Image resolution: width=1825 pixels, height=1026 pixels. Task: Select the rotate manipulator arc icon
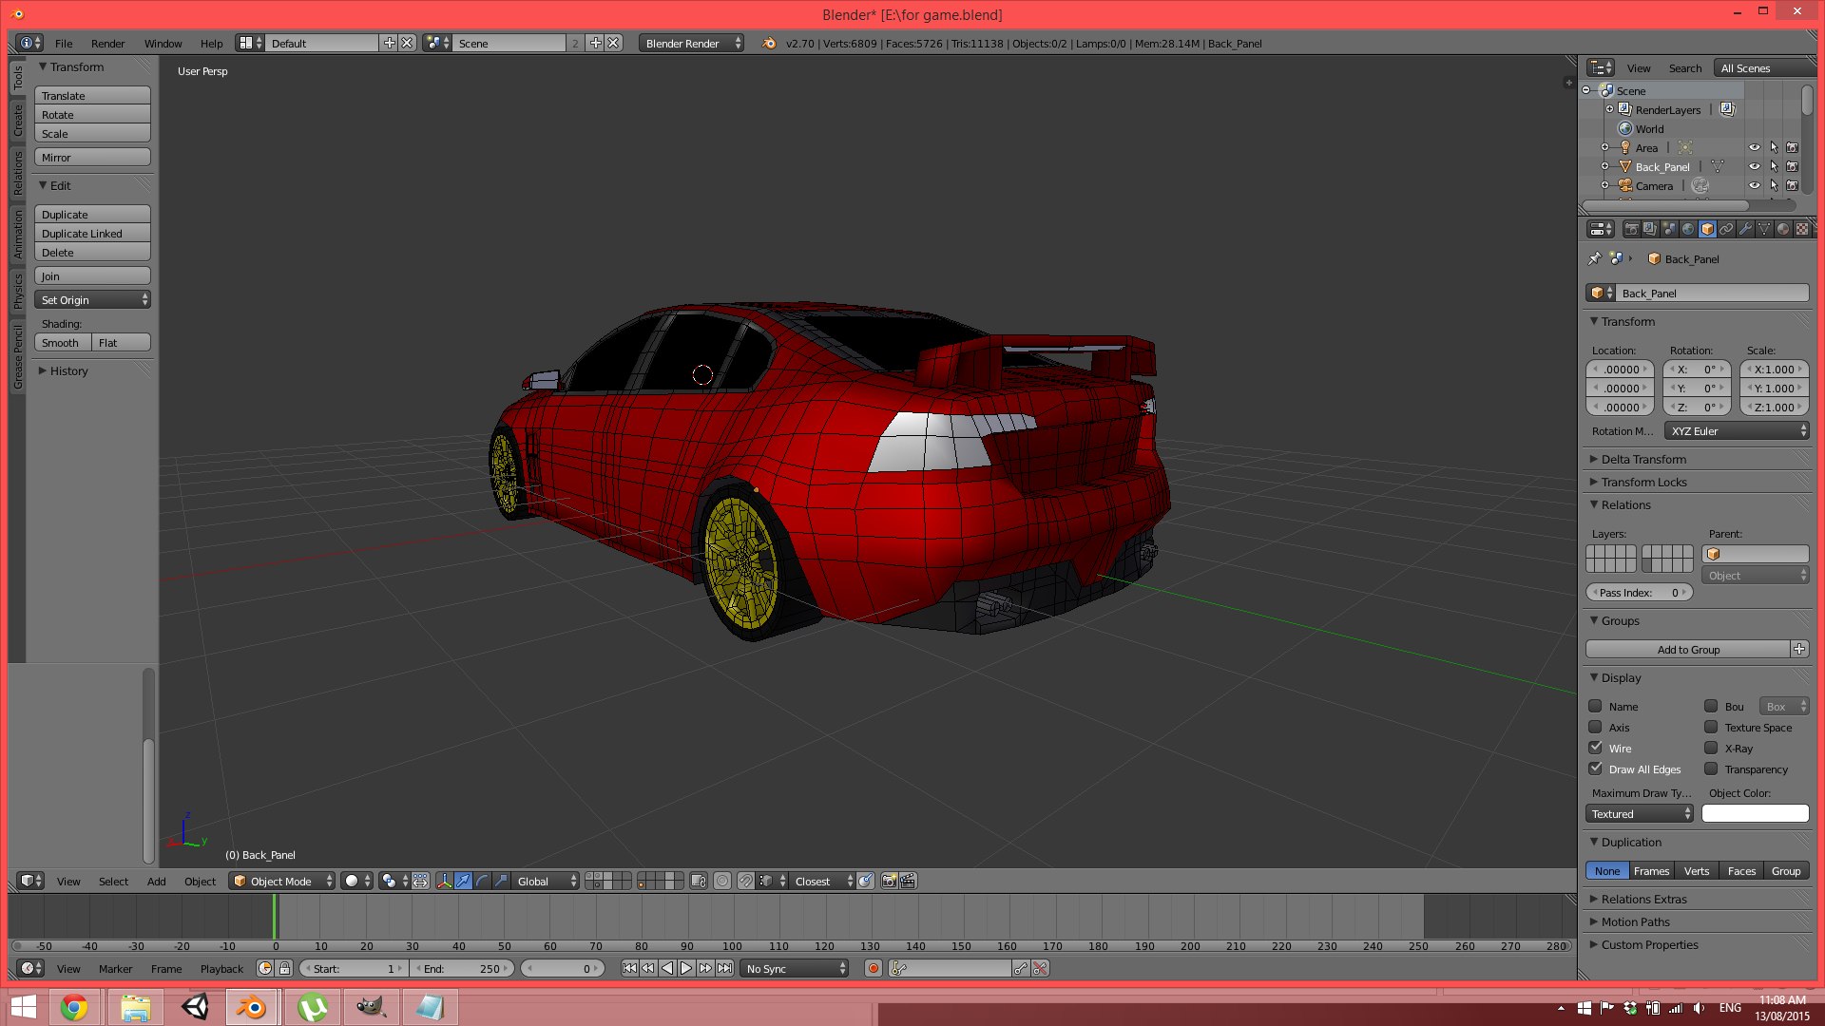(x=482, y=882)
